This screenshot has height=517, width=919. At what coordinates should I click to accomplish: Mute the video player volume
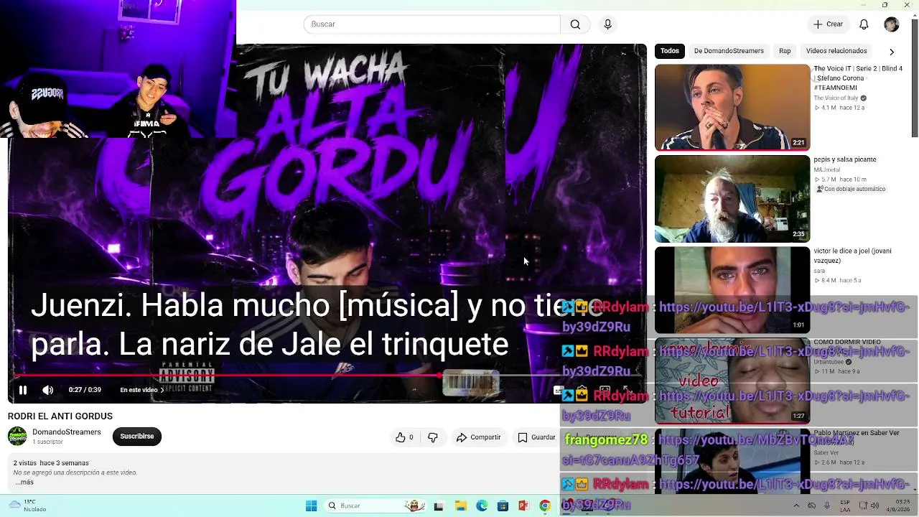pyautogui.click(x=48, y=390)
